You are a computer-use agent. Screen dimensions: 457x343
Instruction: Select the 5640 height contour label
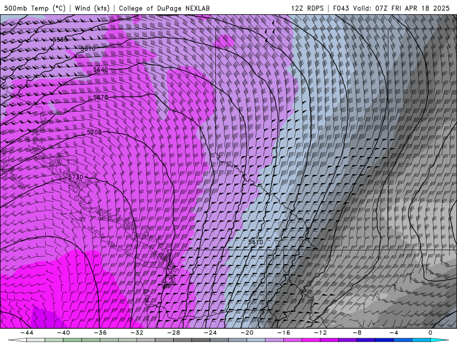101,70
